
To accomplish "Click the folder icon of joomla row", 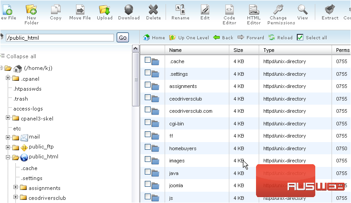I will (x=155, y=185).
